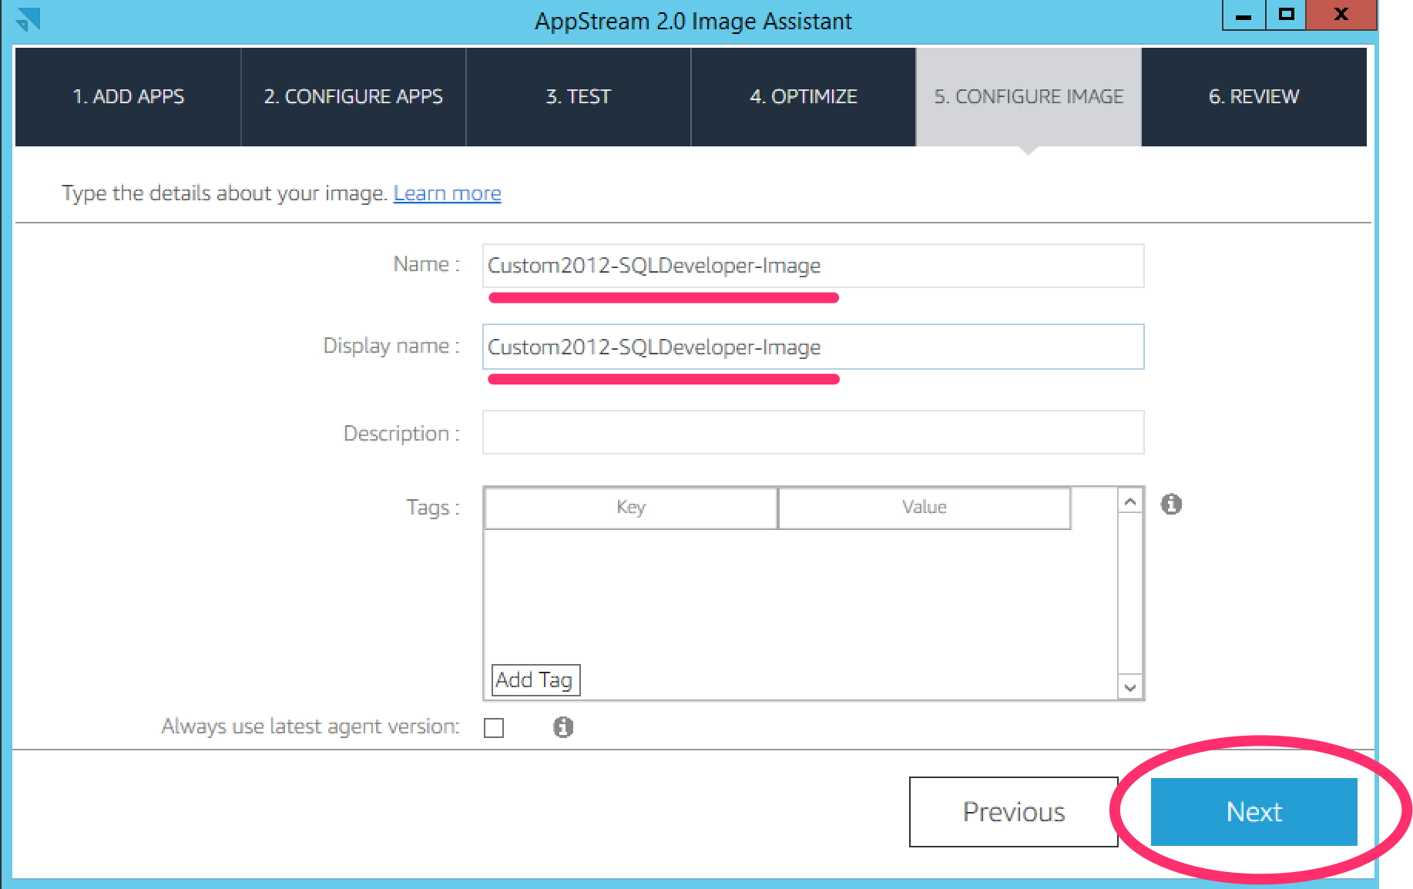The width and height of the screenshot is (1413, 889).
Task: Select the 5. CONFIGURE IMAGE tab
Action: tap(1029, 97)
